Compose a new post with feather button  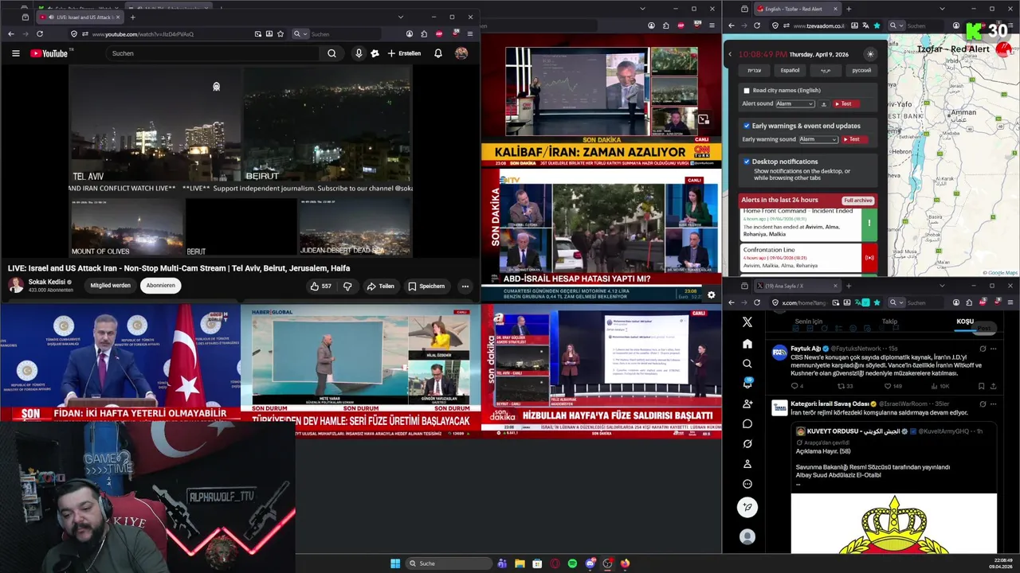pyautogui.click(x=747, y=506)
